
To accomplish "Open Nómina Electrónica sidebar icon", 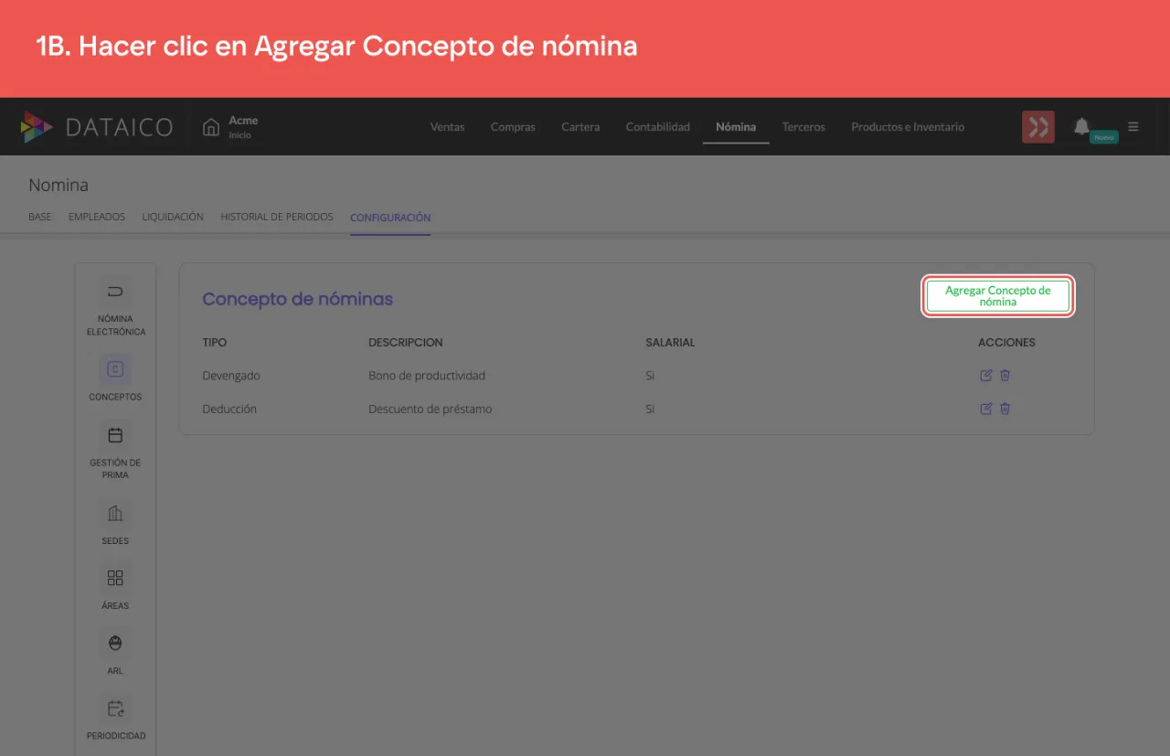I will pyautogui.click(x=115, y=293).
